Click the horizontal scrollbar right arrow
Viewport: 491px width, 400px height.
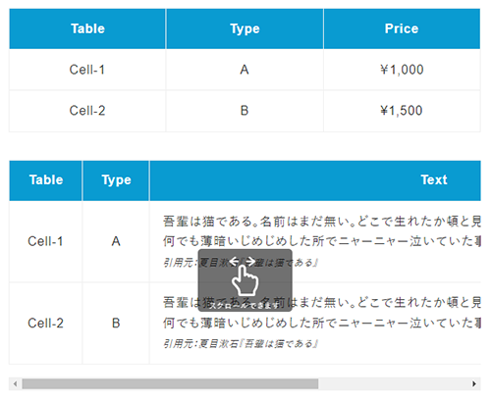coord(474,383)
